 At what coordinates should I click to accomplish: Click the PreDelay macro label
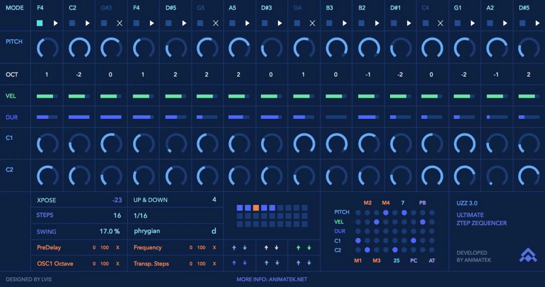tap(48, 248)
